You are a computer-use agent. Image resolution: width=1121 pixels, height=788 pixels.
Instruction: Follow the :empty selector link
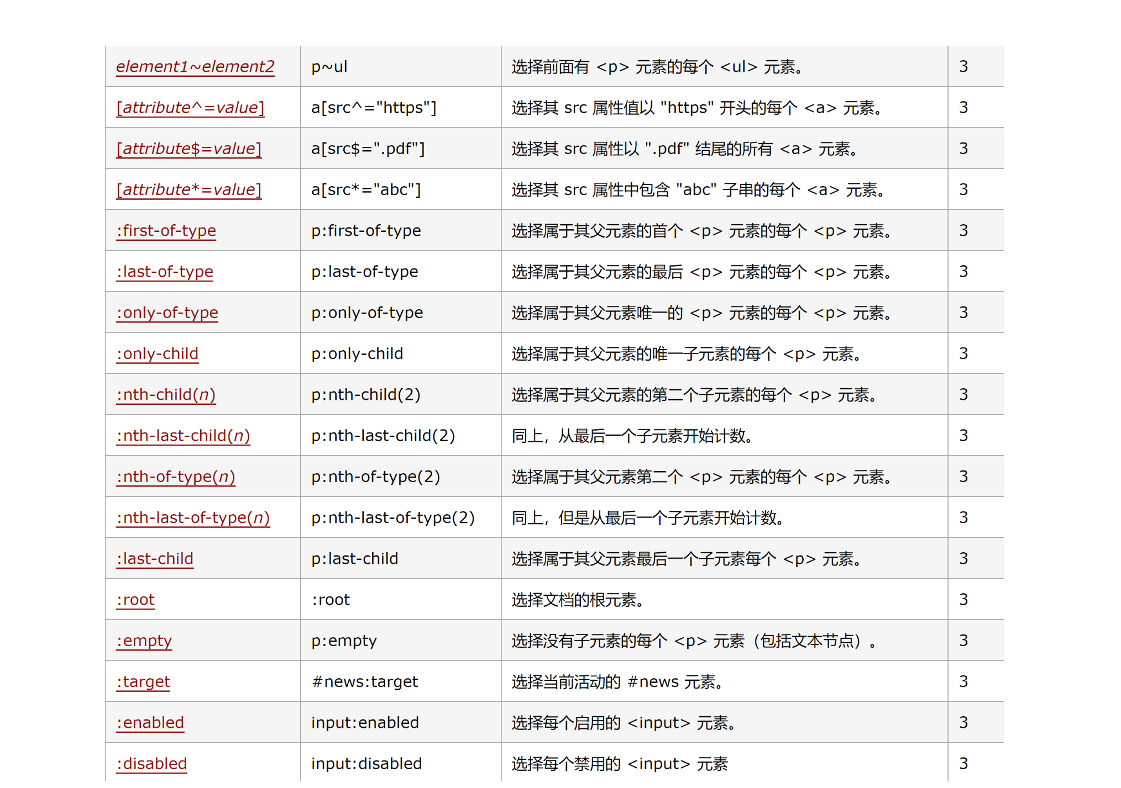pos(144,641)
